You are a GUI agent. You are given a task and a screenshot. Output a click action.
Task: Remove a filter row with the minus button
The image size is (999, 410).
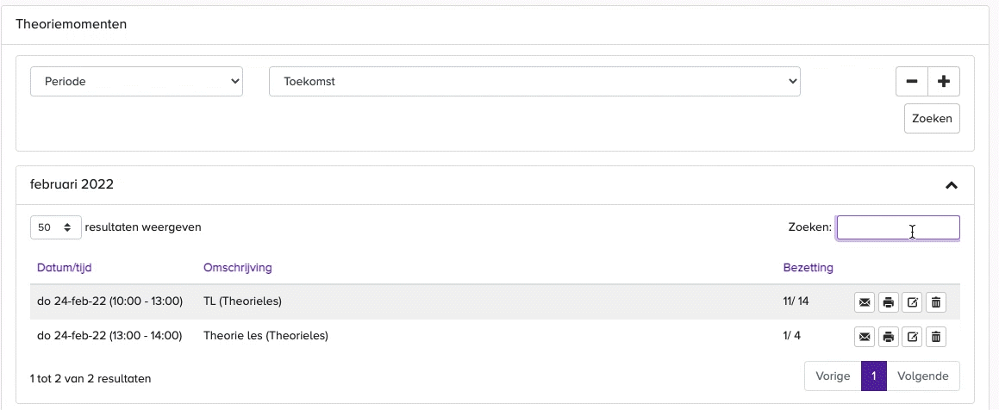click(x=912, y=82)
